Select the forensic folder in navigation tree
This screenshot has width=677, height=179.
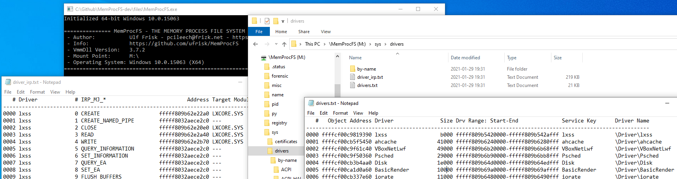280,76
